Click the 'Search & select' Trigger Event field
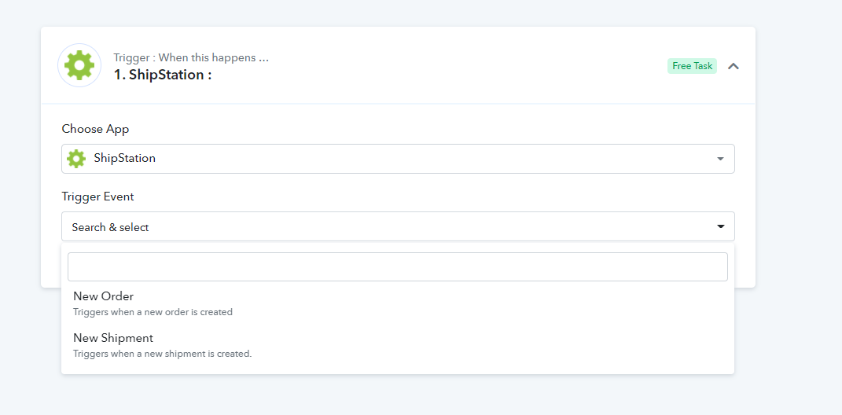Image resolution: width=842 pixels, height=415 pixels. coord(398,226)
